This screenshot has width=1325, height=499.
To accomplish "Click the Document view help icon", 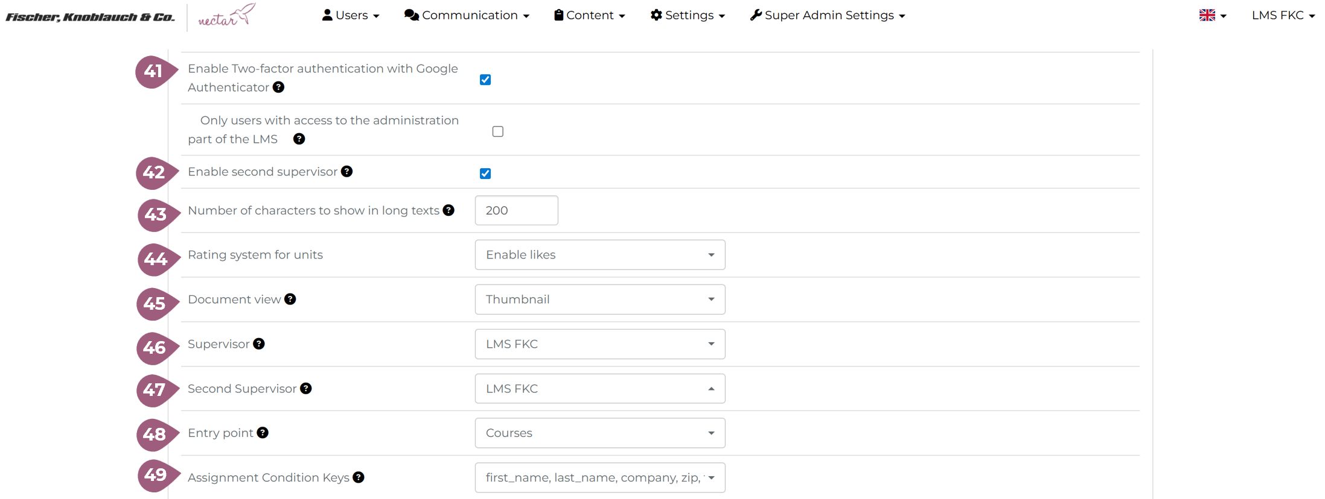I will (290, 300).
